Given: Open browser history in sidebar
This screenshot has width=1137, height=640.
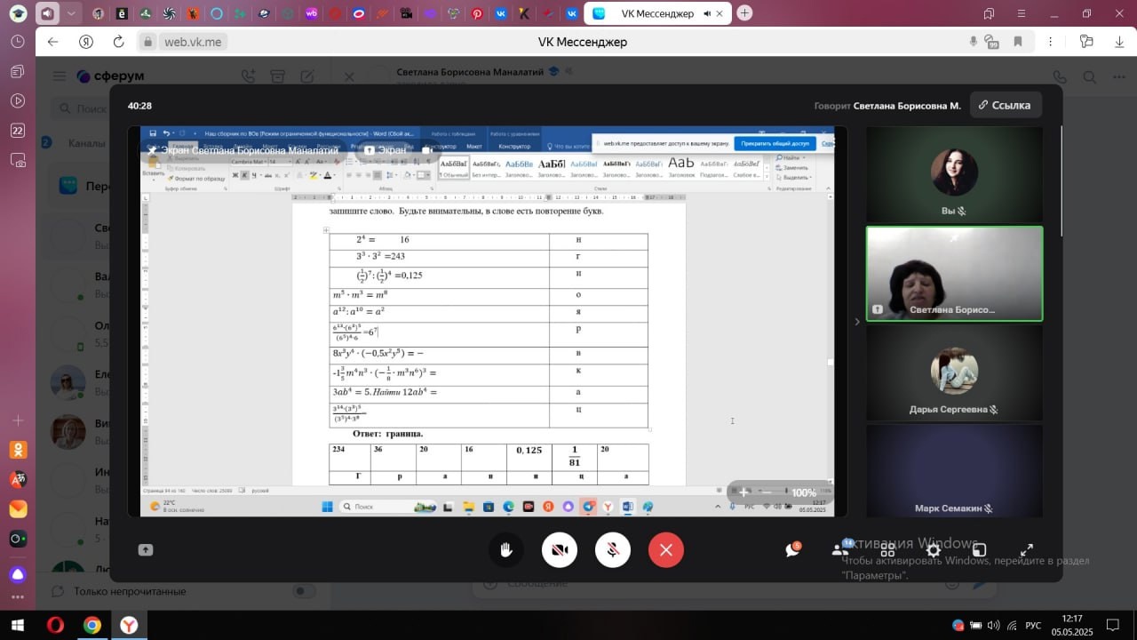Looking at the screenshot, I should pyautogui.click(x=18, y=42).
